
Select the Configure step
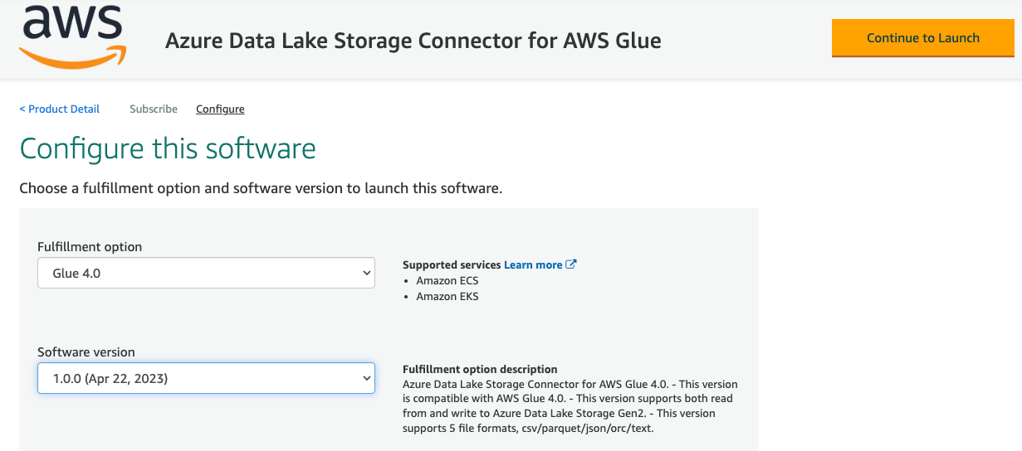pos(220,109)
